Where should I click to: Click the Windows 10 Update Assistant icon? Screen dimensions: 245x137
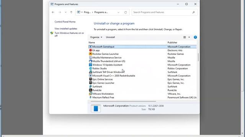(90, 65)
